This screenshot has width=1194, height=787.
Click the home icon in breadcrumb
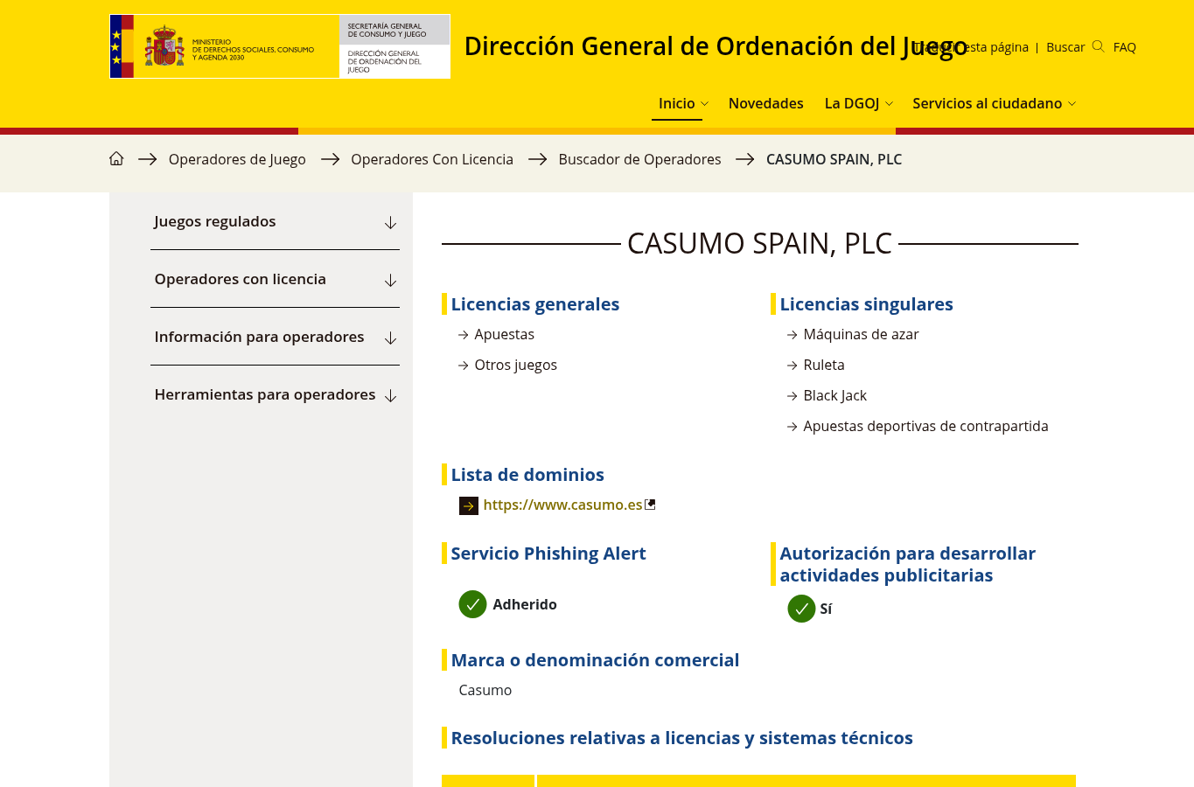[x=116, y=158]
